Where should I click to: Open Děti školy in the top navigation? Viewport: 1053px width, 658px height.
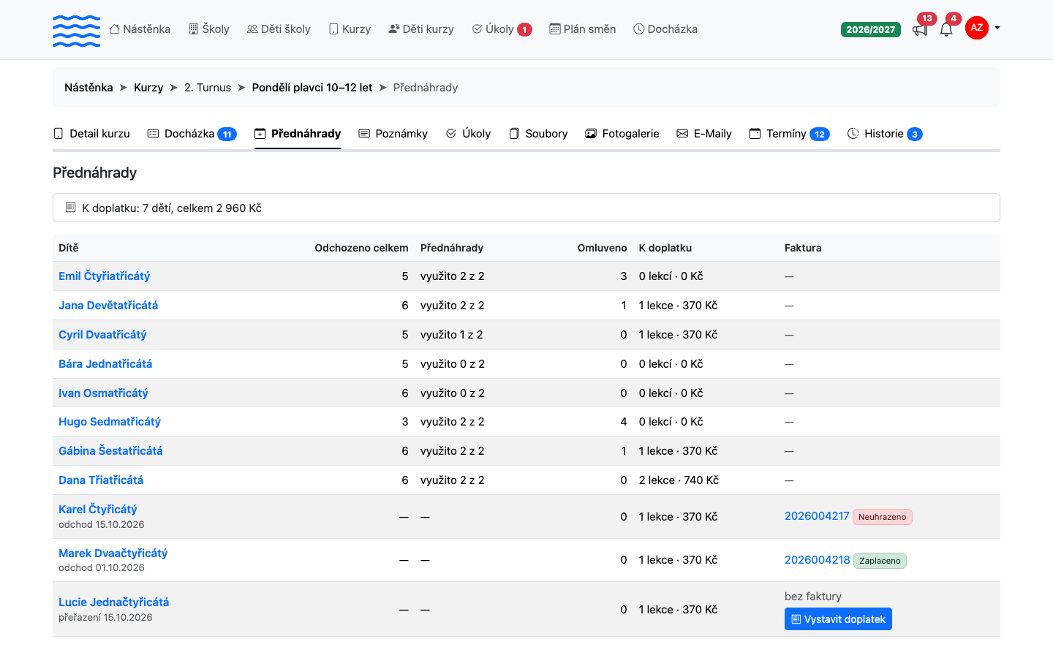pos(279,29)
